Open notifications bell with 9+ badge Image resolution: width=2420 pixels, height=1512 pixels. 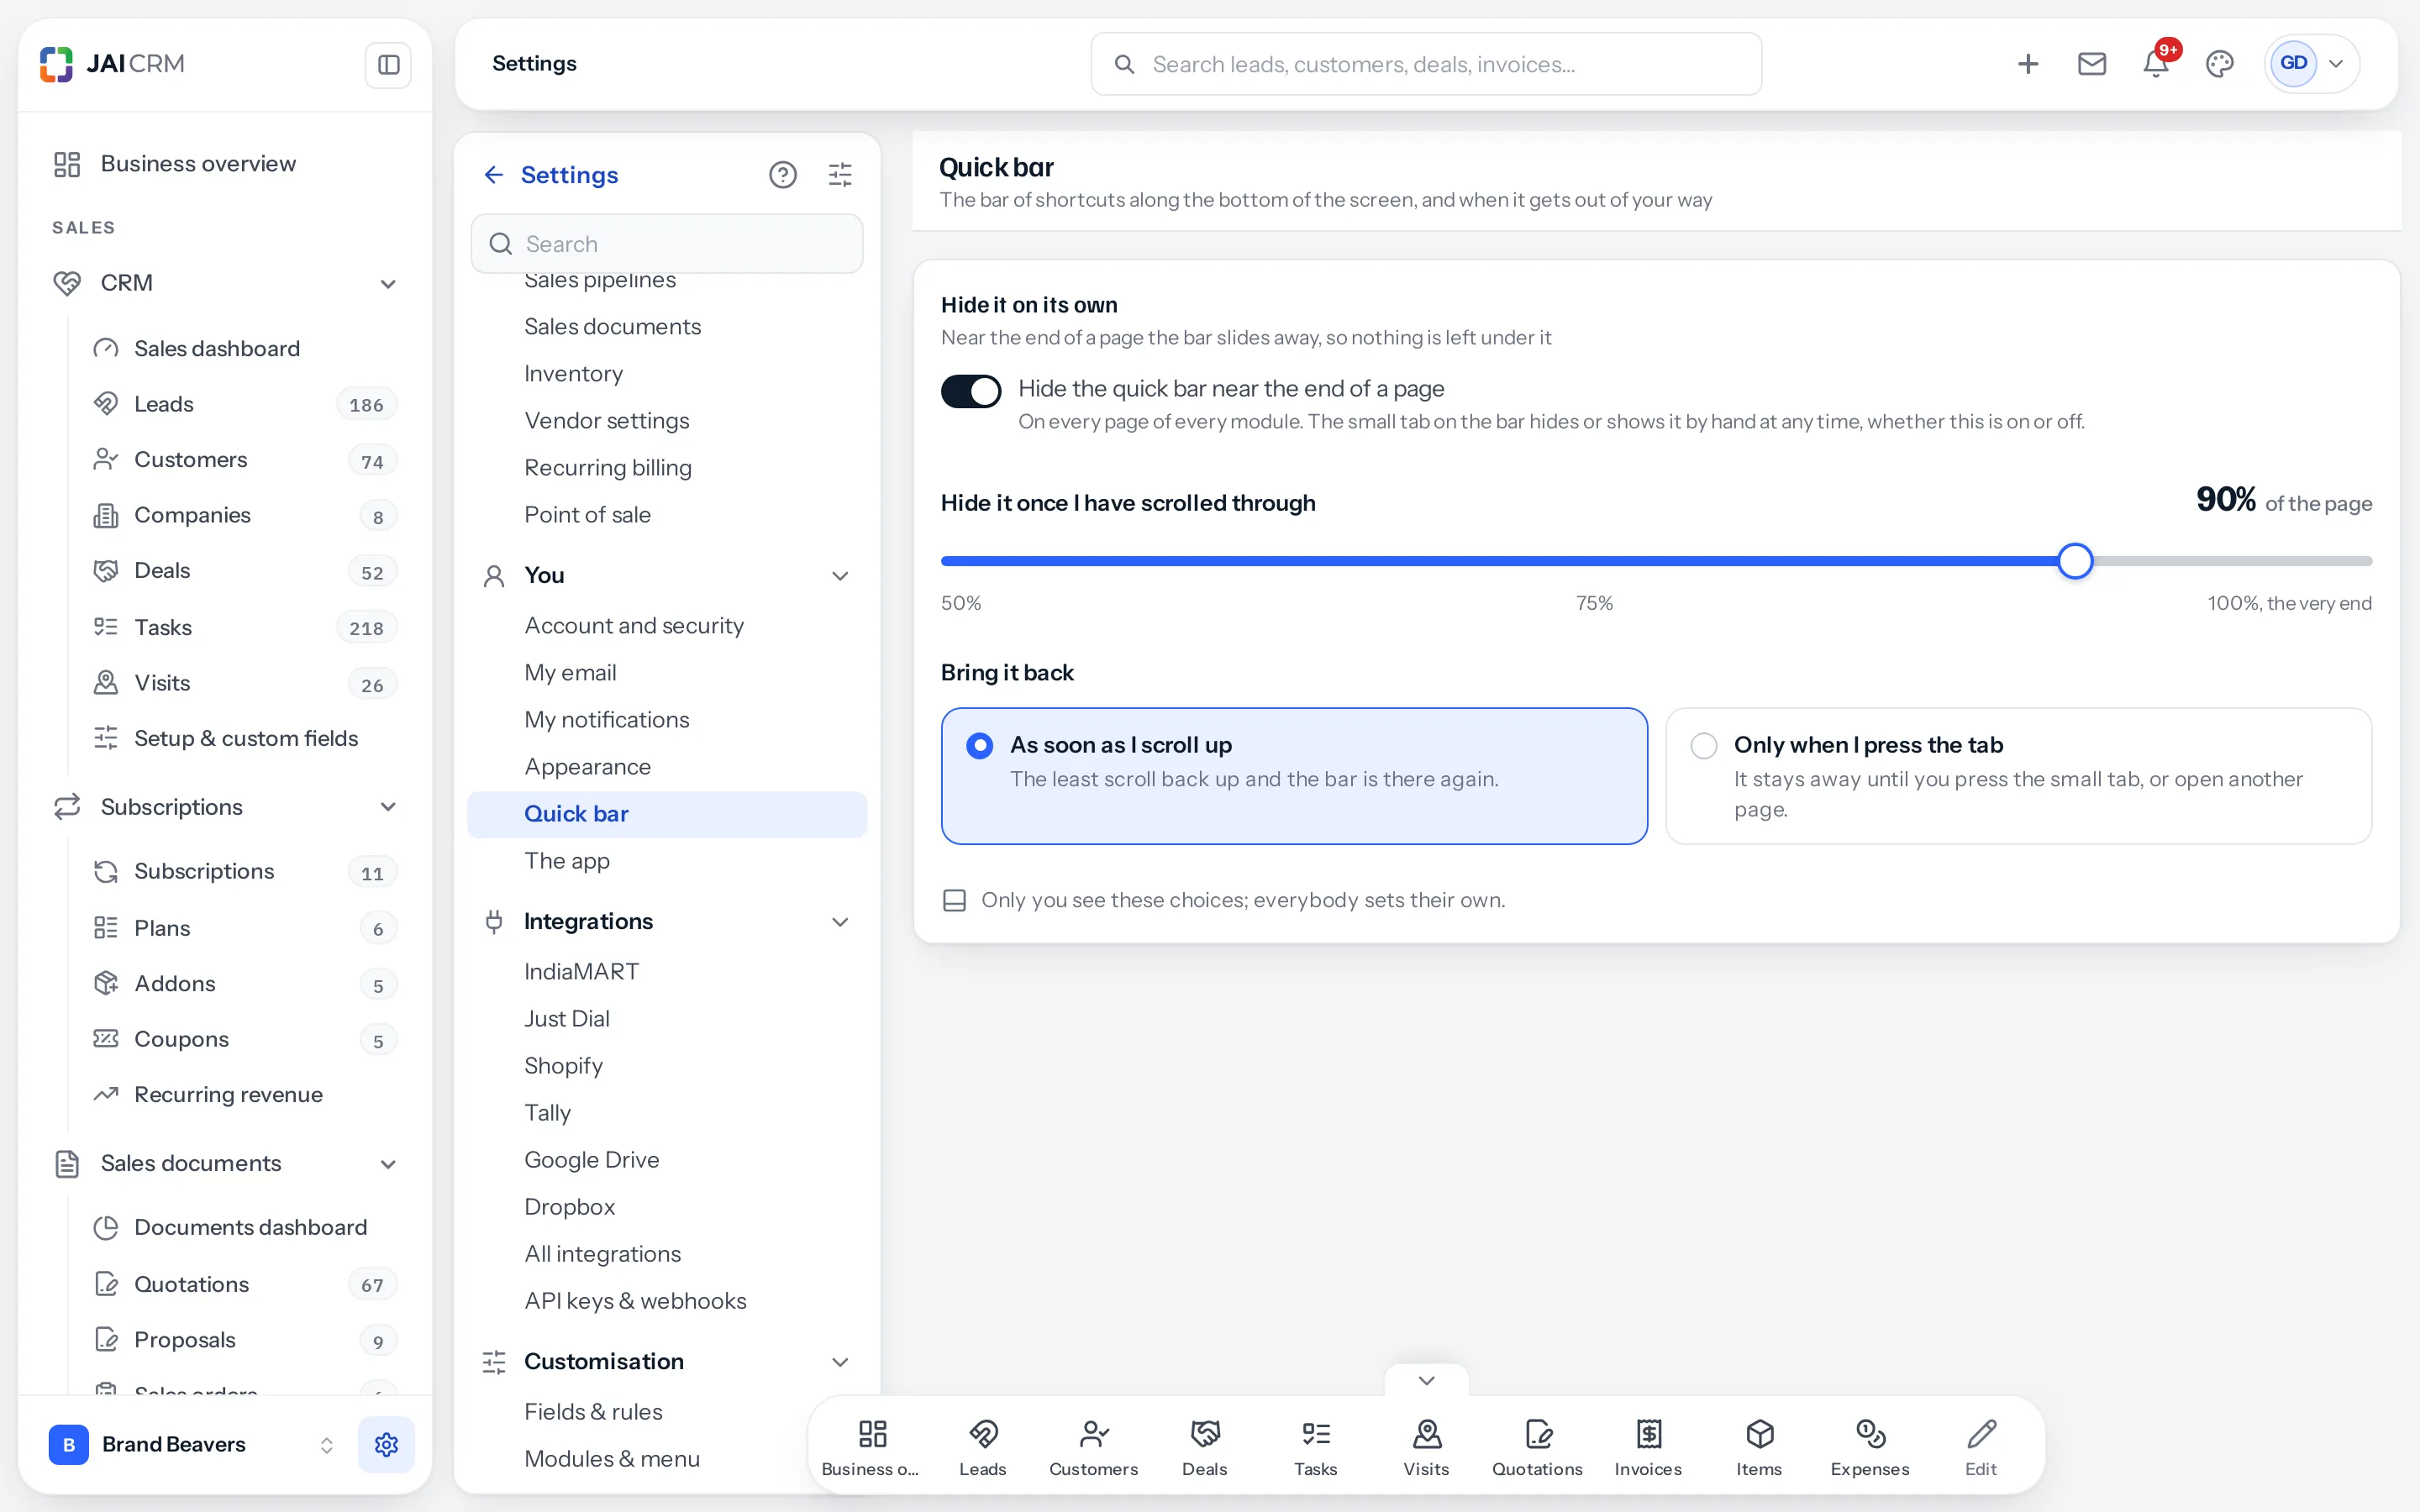tap(2155, 64)
